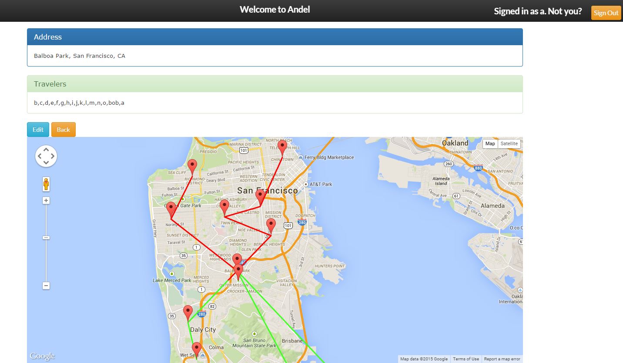623x363 pixels.
Task: Click the travelers list text
Action: point(79,103)
